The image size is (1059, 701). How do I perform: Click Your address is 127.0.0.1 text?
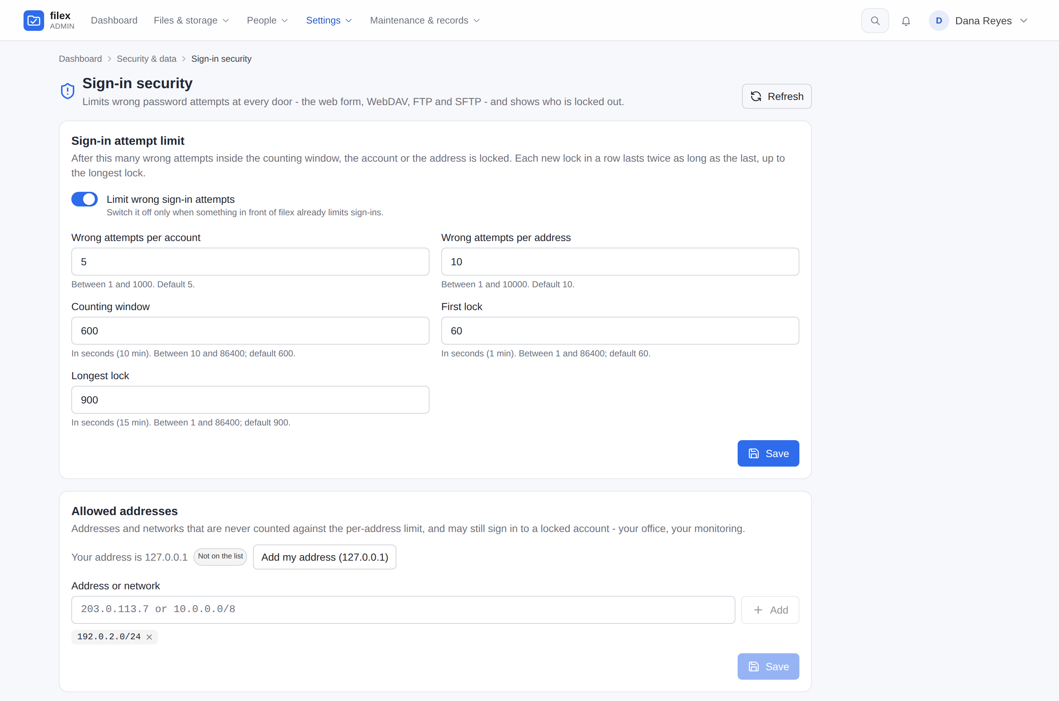point(129,557)
